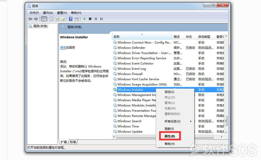The height and width of the screenshot is (160, 261).
Task: Open the 文件(F) menu
Action: (34, 13)
